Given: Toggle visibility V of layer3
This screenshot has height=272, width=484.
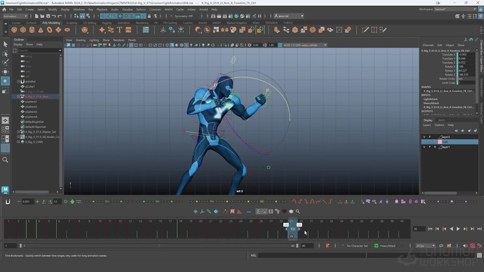Looking at the screenshot, I should coord(424,137).
